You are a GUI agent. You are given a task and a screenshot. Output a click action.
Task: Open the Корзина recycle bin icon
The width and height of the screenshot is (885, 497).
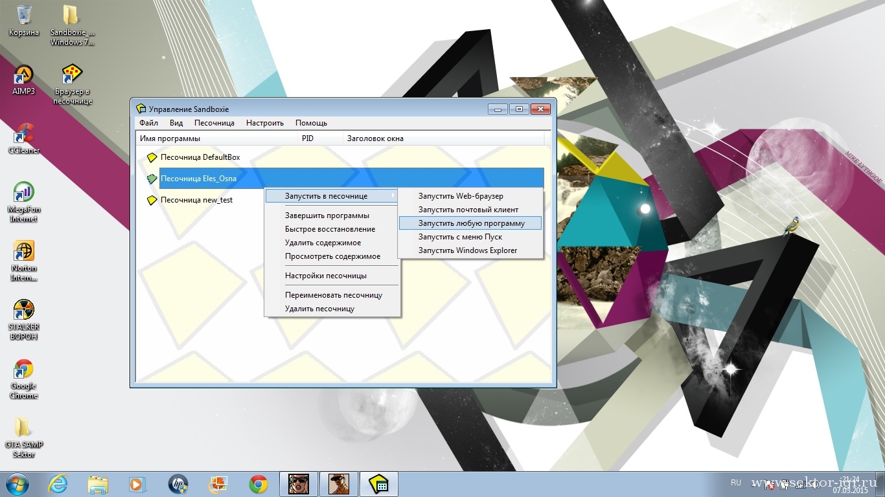24,20
